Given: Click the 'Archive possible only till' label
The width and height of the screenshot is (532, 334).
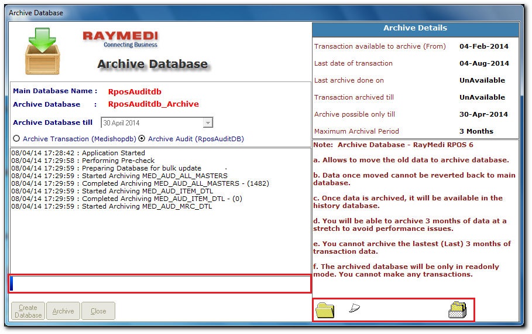Looking at the screenshot, I should (355, 114).
